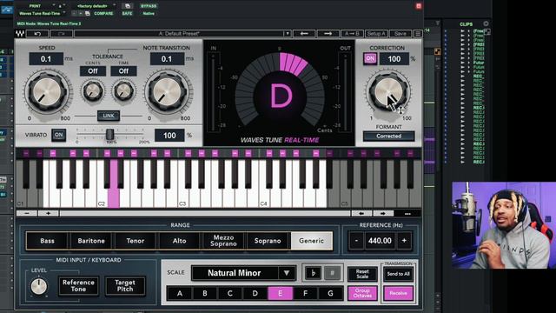This screenshot has height=313, width=556.
Task: Click the Correction amount knob
Action: pos(388,92)
